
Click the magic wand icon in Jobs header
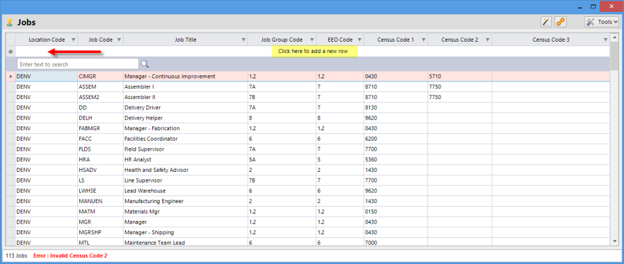(546, 22)
